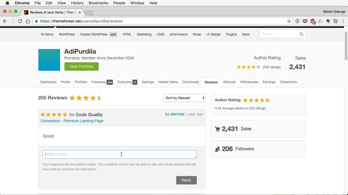This screenshot has width=348, height=195.
Task: Open Conversion - Premium Landing Page link
Action: click(x=72, y=121)
